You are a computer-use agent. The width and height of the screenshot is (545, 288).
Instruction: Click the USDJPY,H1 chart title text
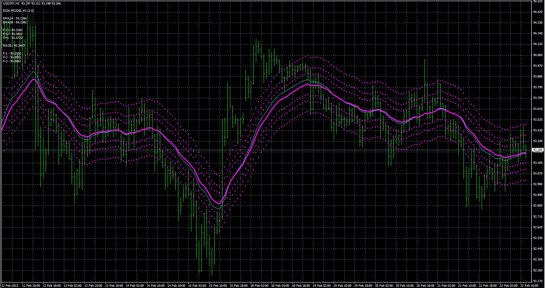click(11, 3)
